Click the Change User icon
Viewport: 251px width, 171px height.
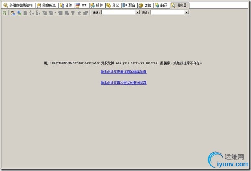click(x=13, y=13)
